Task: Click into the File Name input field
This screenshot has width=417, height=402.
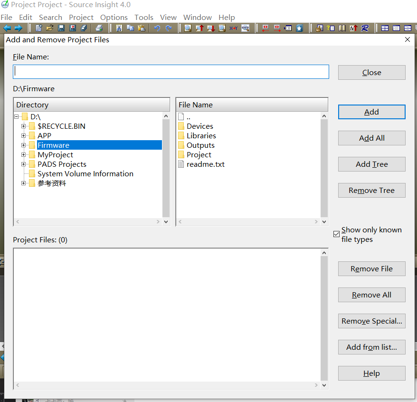Action: [171, 72]
